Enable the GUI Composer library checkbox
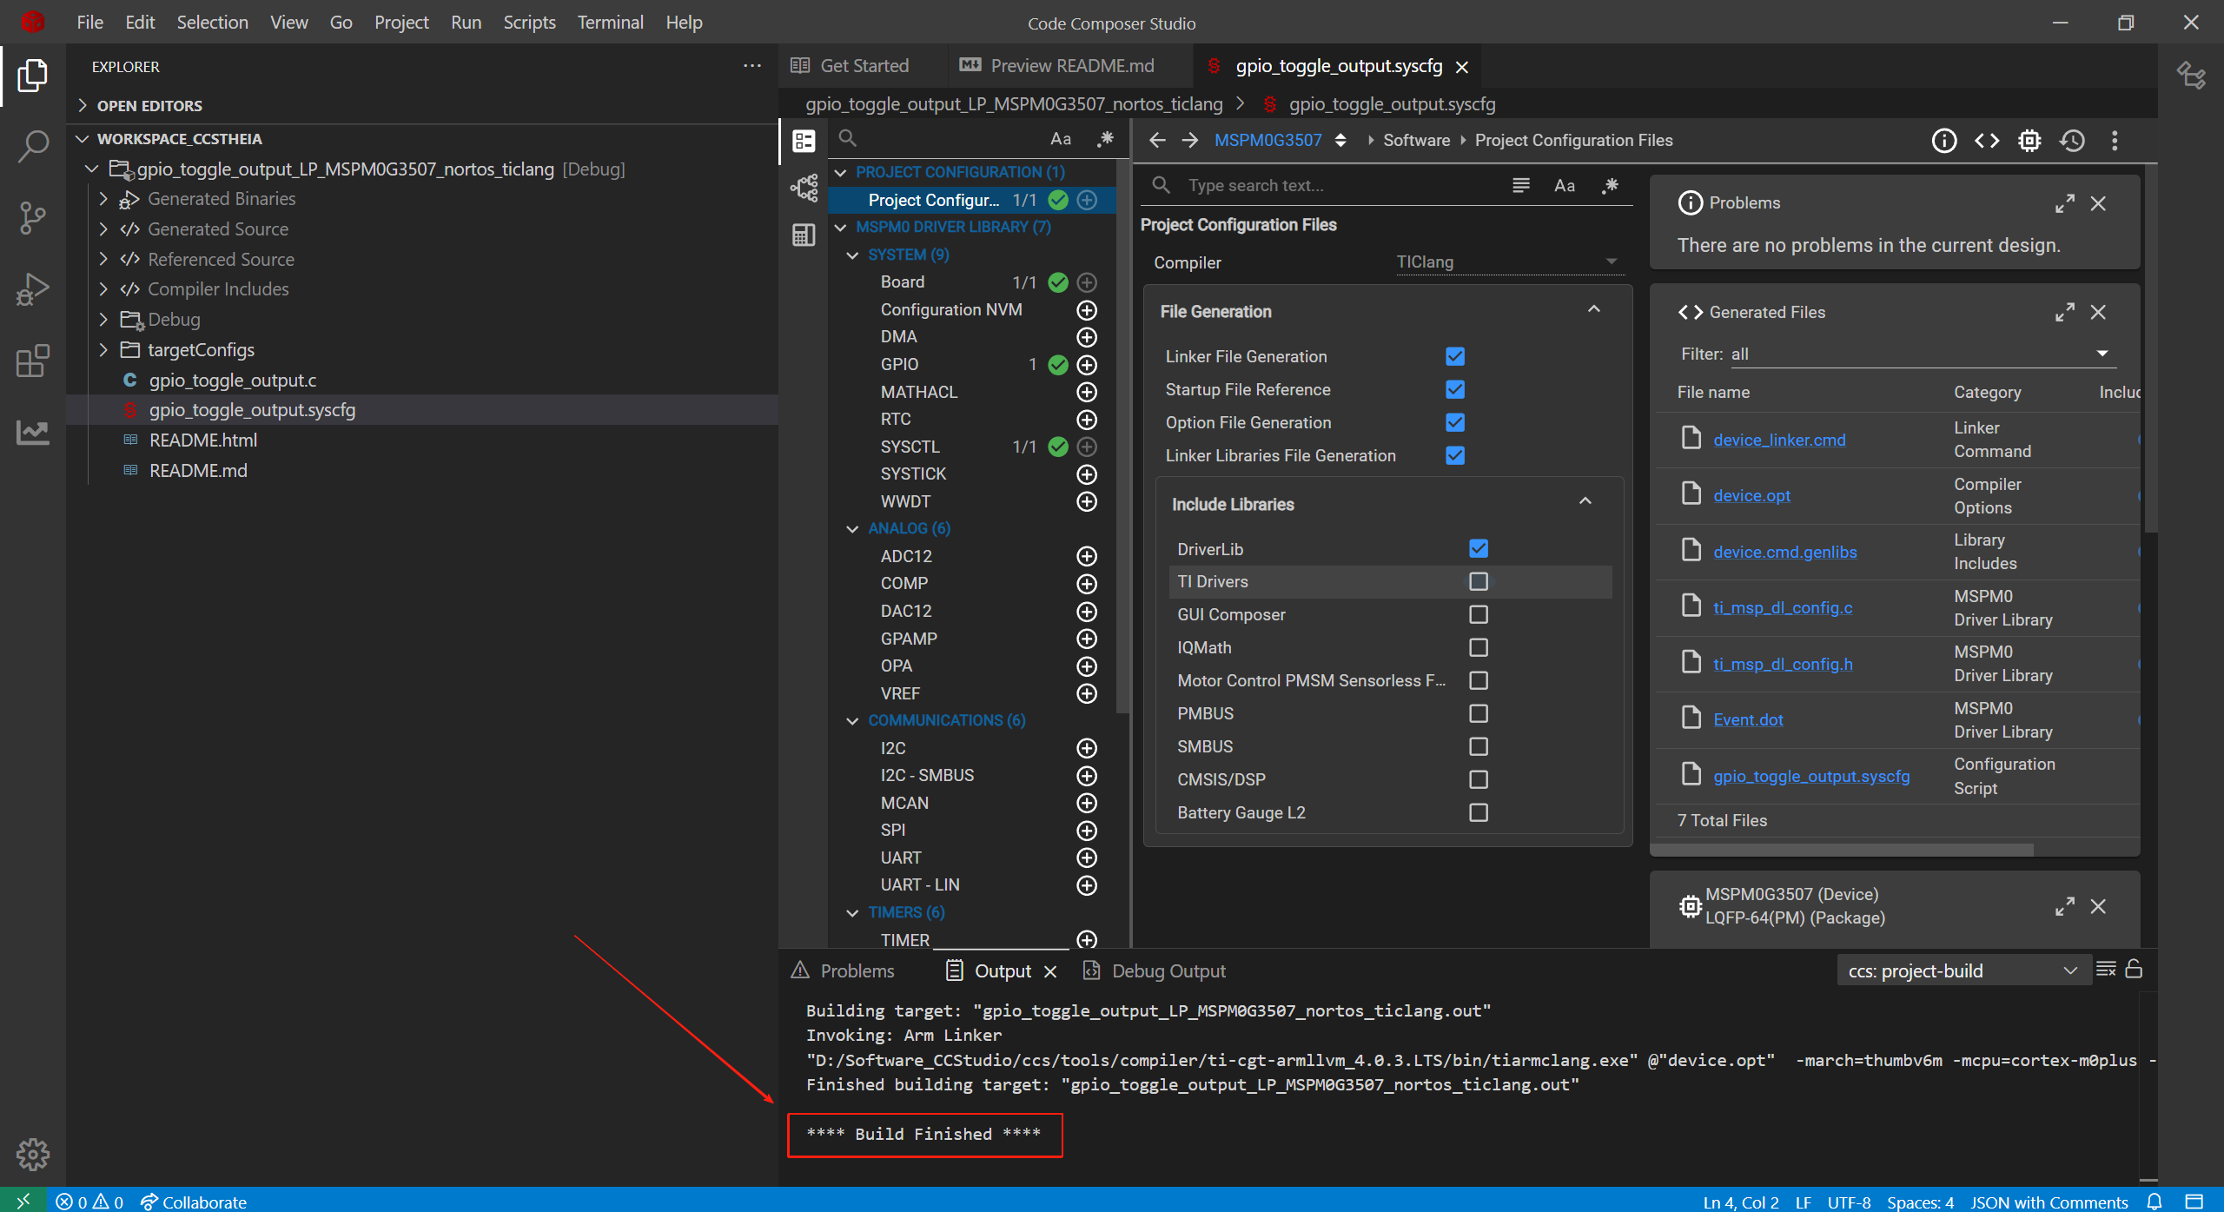The width and height of the screenshot is (2224, 1212). coord(1479,614)
